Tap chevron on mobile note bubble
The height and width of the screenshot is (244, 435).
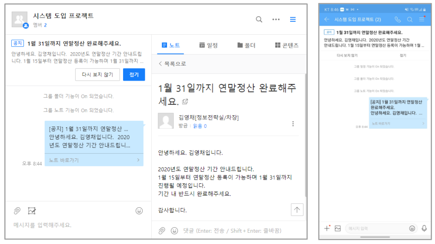423,124
